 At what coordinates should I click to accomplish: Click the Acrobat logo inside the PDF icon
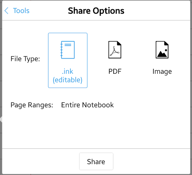click(x=114, y=52)
